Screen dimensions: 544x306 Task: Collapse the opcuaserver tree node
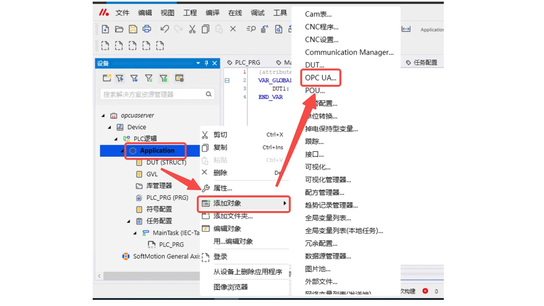pyautogui.click(x=103, y=116)
